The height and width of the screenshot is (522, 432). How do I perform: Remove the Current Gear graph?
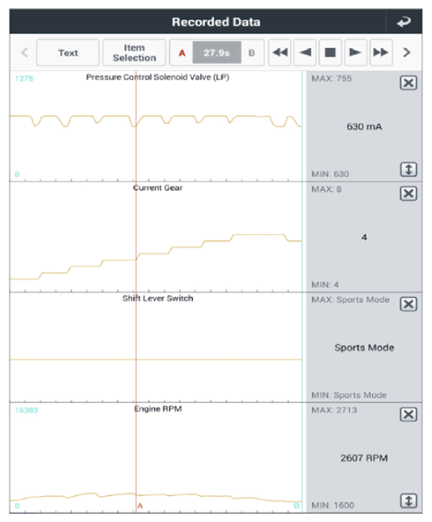pyautogui.click(x=408, y=194)
